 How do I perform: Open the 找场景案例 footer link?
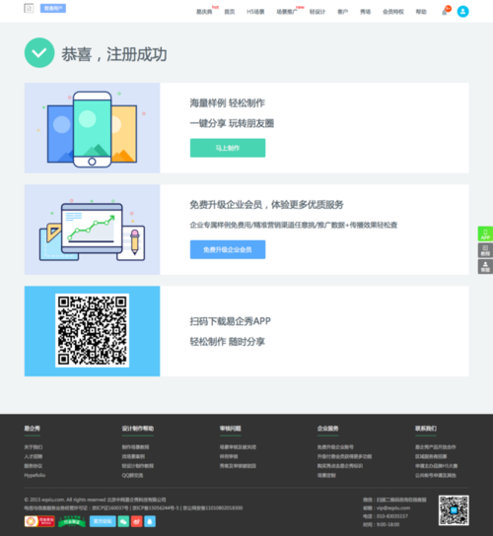point(133,456)
